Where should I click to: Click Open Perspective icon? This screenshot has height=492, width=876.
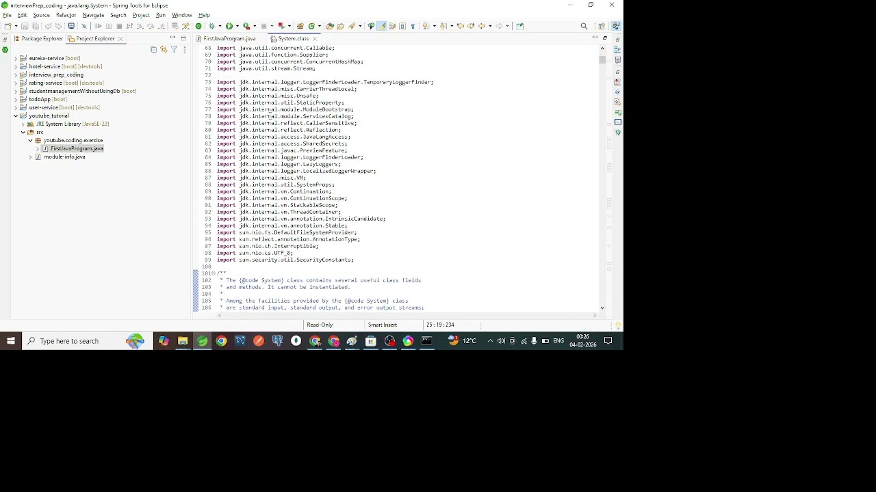pos(602,26)
